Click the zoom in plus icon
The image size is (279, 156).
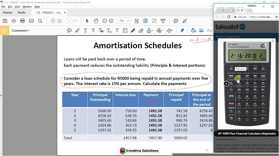111,21
